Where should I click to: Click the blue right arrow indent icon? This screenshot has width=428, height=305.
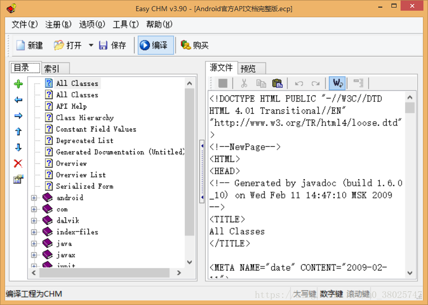(x=18, y=116)
